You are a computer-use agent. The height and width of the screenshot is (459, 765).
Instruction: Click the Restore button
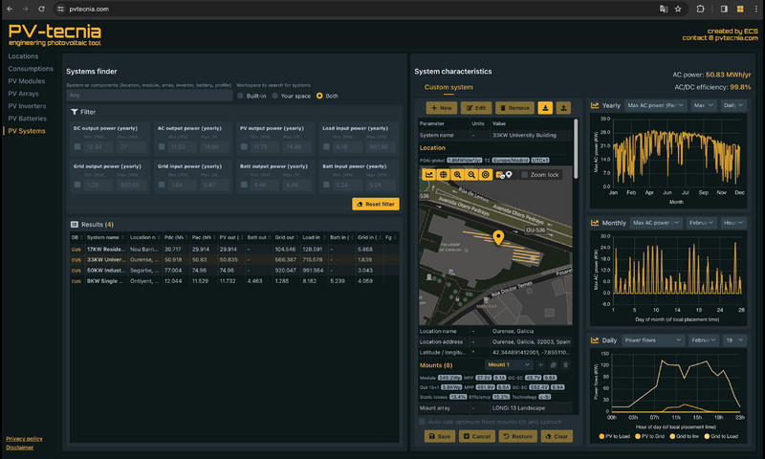516,436
